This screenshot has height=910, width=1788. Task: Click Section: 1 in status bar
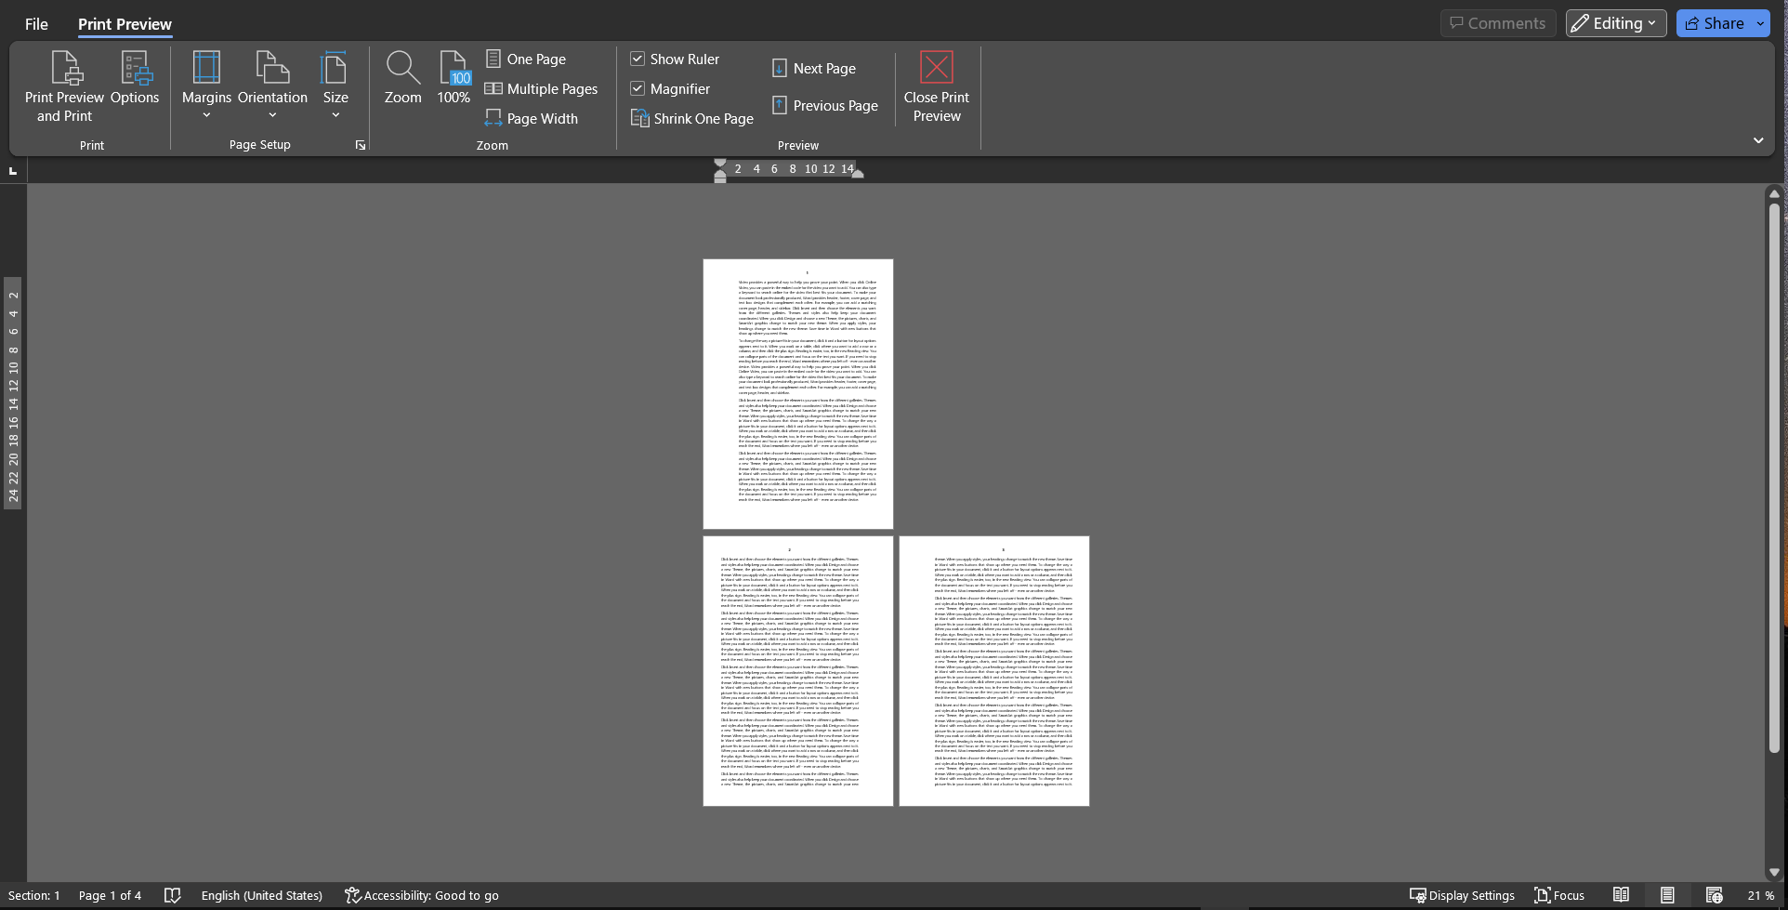tap(34, 895)
